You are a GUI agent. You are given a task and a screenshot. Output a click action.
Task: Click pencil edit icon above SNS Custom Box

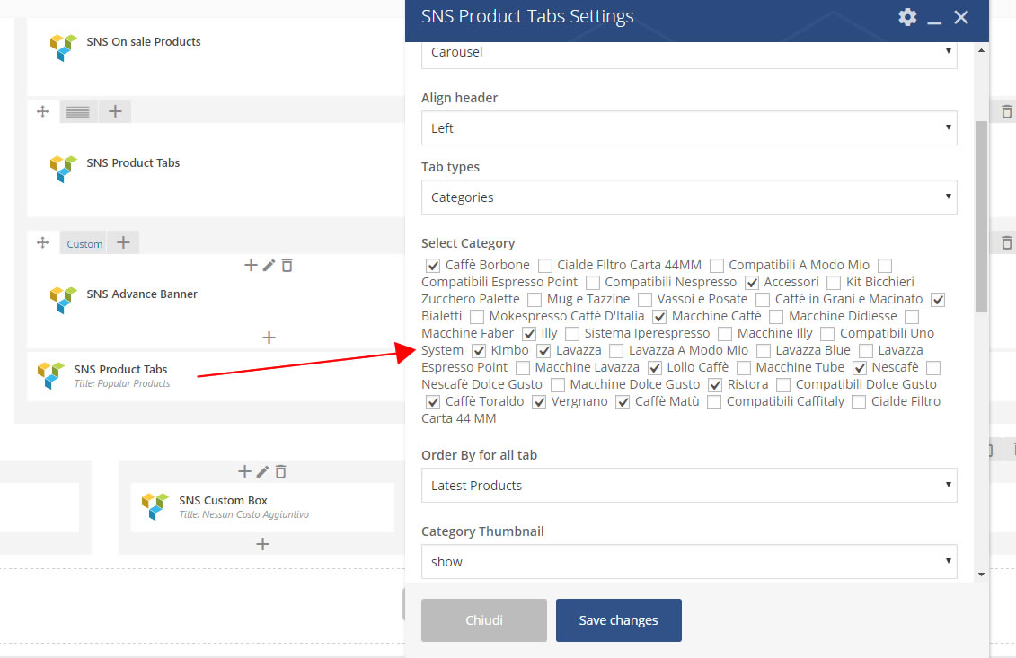click(x=262, y=471)
